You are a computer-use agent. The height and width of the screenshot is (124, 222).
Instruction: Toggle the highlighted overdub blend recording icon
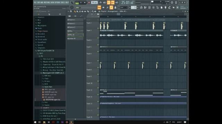(113, 2)
